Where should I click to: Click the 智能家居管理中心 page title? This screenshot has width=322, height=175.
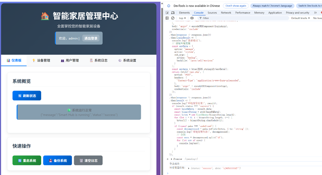tap(85, 16)
